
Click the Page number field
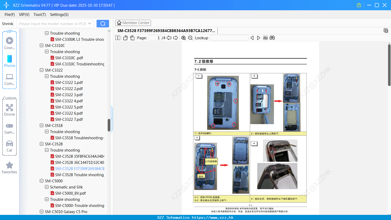pyautogui.click(x=155, y=38)
